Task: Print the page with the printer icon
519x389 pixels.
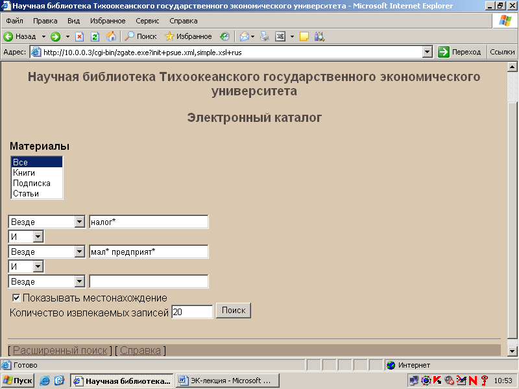Action: (265, 36)
